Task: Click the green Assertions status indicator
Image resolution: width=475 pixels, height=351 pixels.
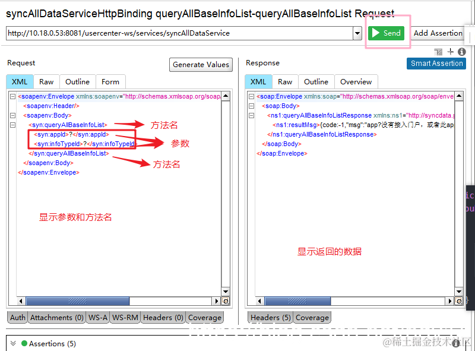Action: (x=24, y=343)
